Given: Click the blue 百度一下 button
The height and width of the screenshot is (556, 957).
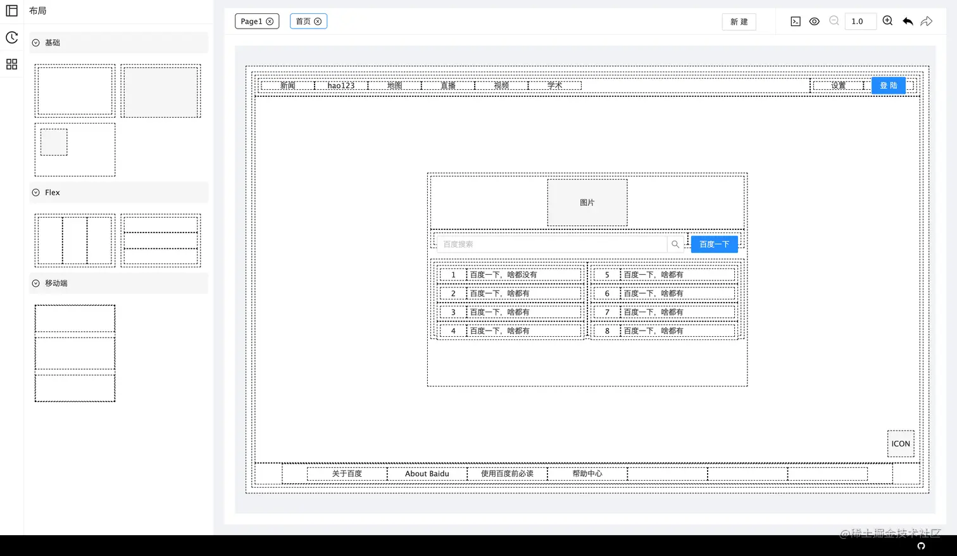Looking at the screenshot, I should (715, 244).
